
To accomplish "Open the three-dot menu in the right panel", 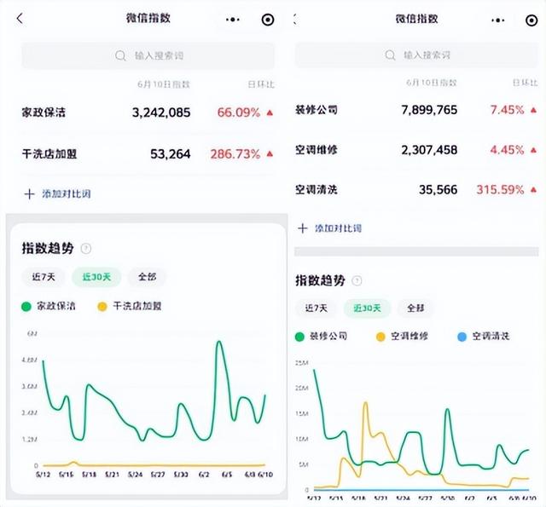I will click(504, 19).
